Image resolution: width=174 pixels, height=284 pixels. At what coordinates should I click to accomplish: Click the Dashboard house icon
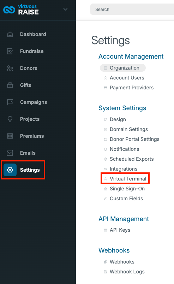(10, 34)
